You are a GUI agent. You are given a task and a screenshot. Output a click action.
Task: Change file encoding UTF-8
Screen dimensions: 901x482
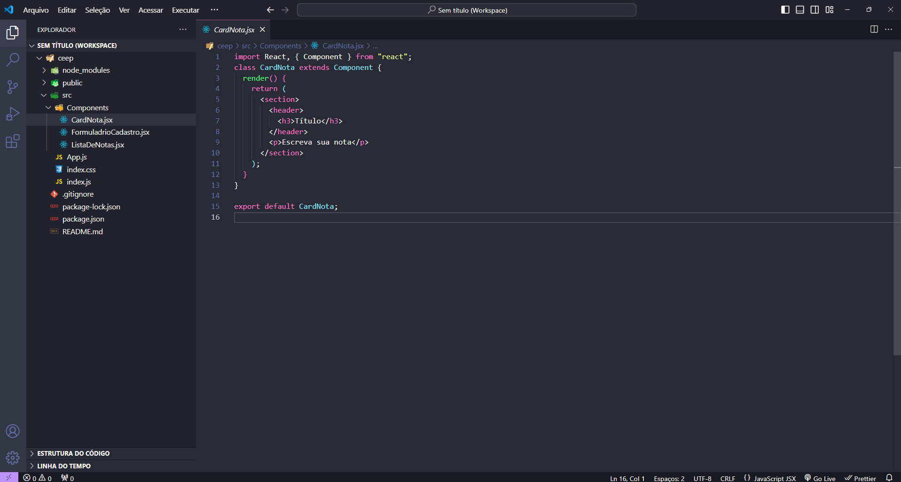[703, 478]
